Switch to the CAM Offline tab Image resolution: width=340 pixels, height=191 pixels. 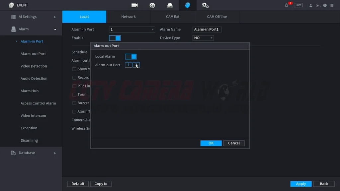[217, 17]
